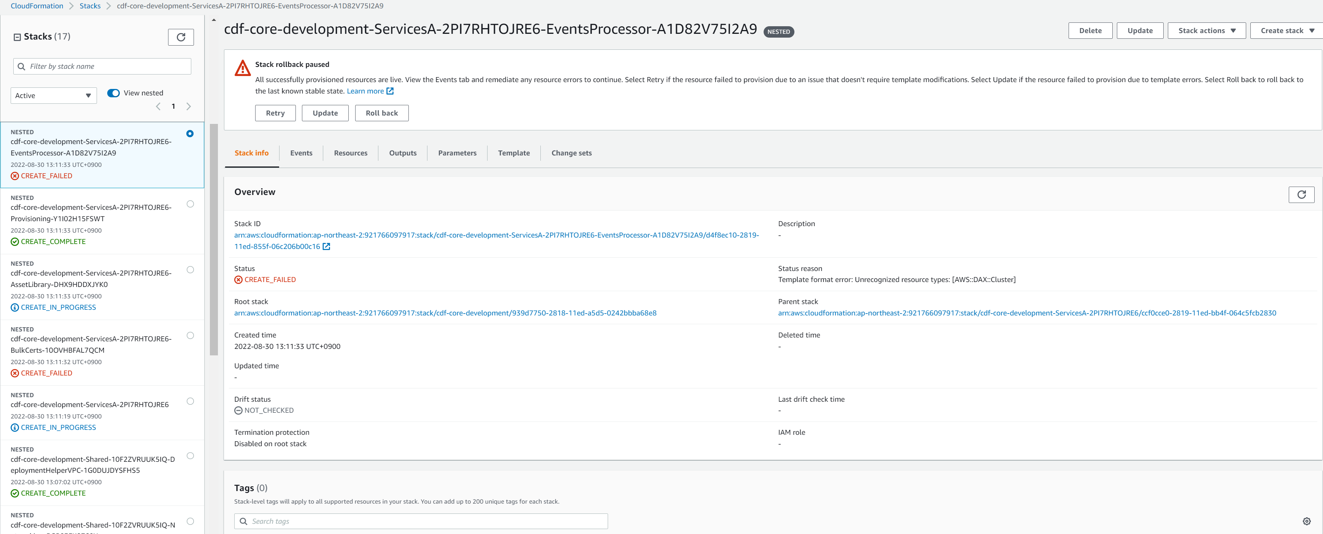Select the BulkCerts-10OVHBFAL7QCM stack radio button
1323x534 pixels.
coord(191,335)
